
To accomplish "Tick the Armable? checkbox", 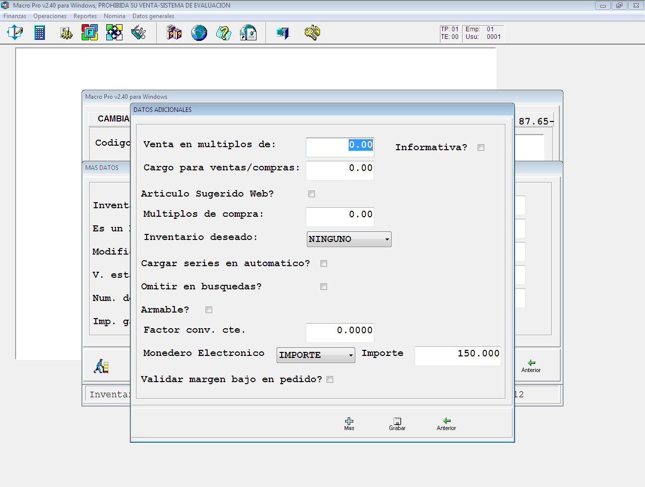I will [209, 310].
